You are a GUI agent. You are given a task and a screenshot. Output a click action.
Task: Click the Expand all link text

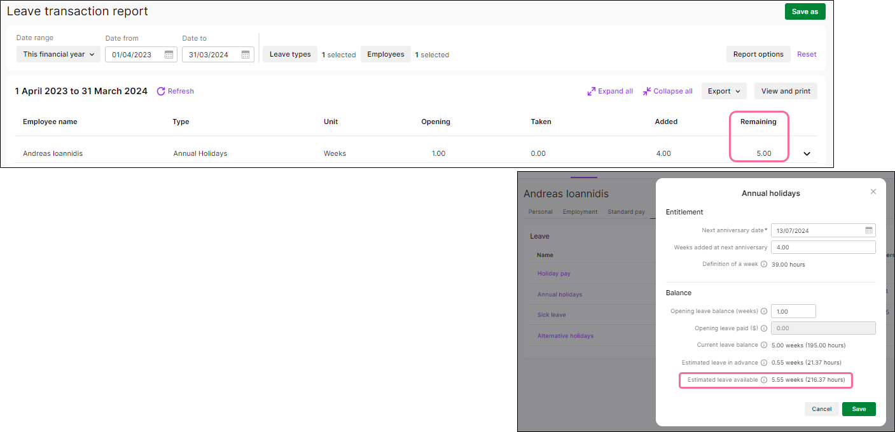615,91
